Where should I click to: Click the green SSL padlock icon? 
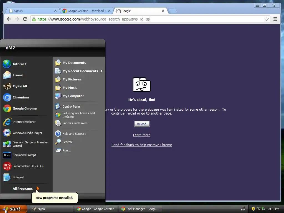pyautogui.click(x=34, y=19)
